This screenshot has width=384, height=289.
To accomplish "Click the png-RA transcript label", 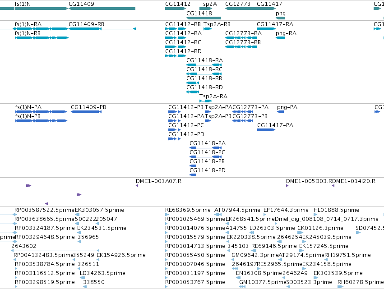I will coord(286,33).
